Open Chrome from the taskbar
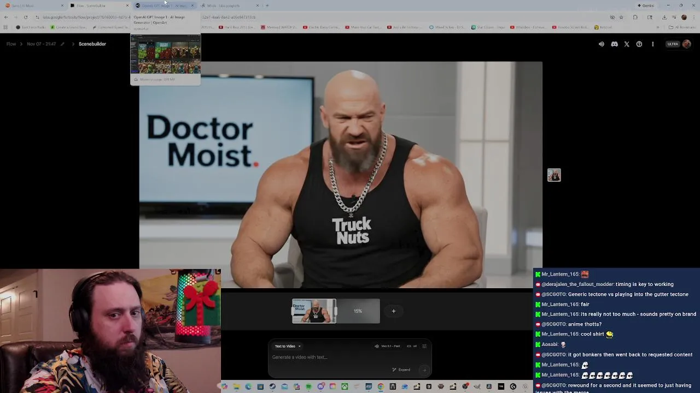 pyautogui.click(x=381, y=386)
